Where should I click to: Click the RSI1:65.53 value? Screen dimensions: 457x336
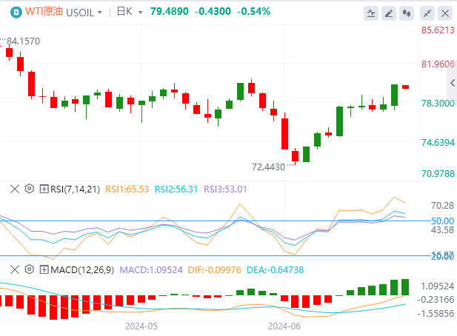(x=127, y=189)
